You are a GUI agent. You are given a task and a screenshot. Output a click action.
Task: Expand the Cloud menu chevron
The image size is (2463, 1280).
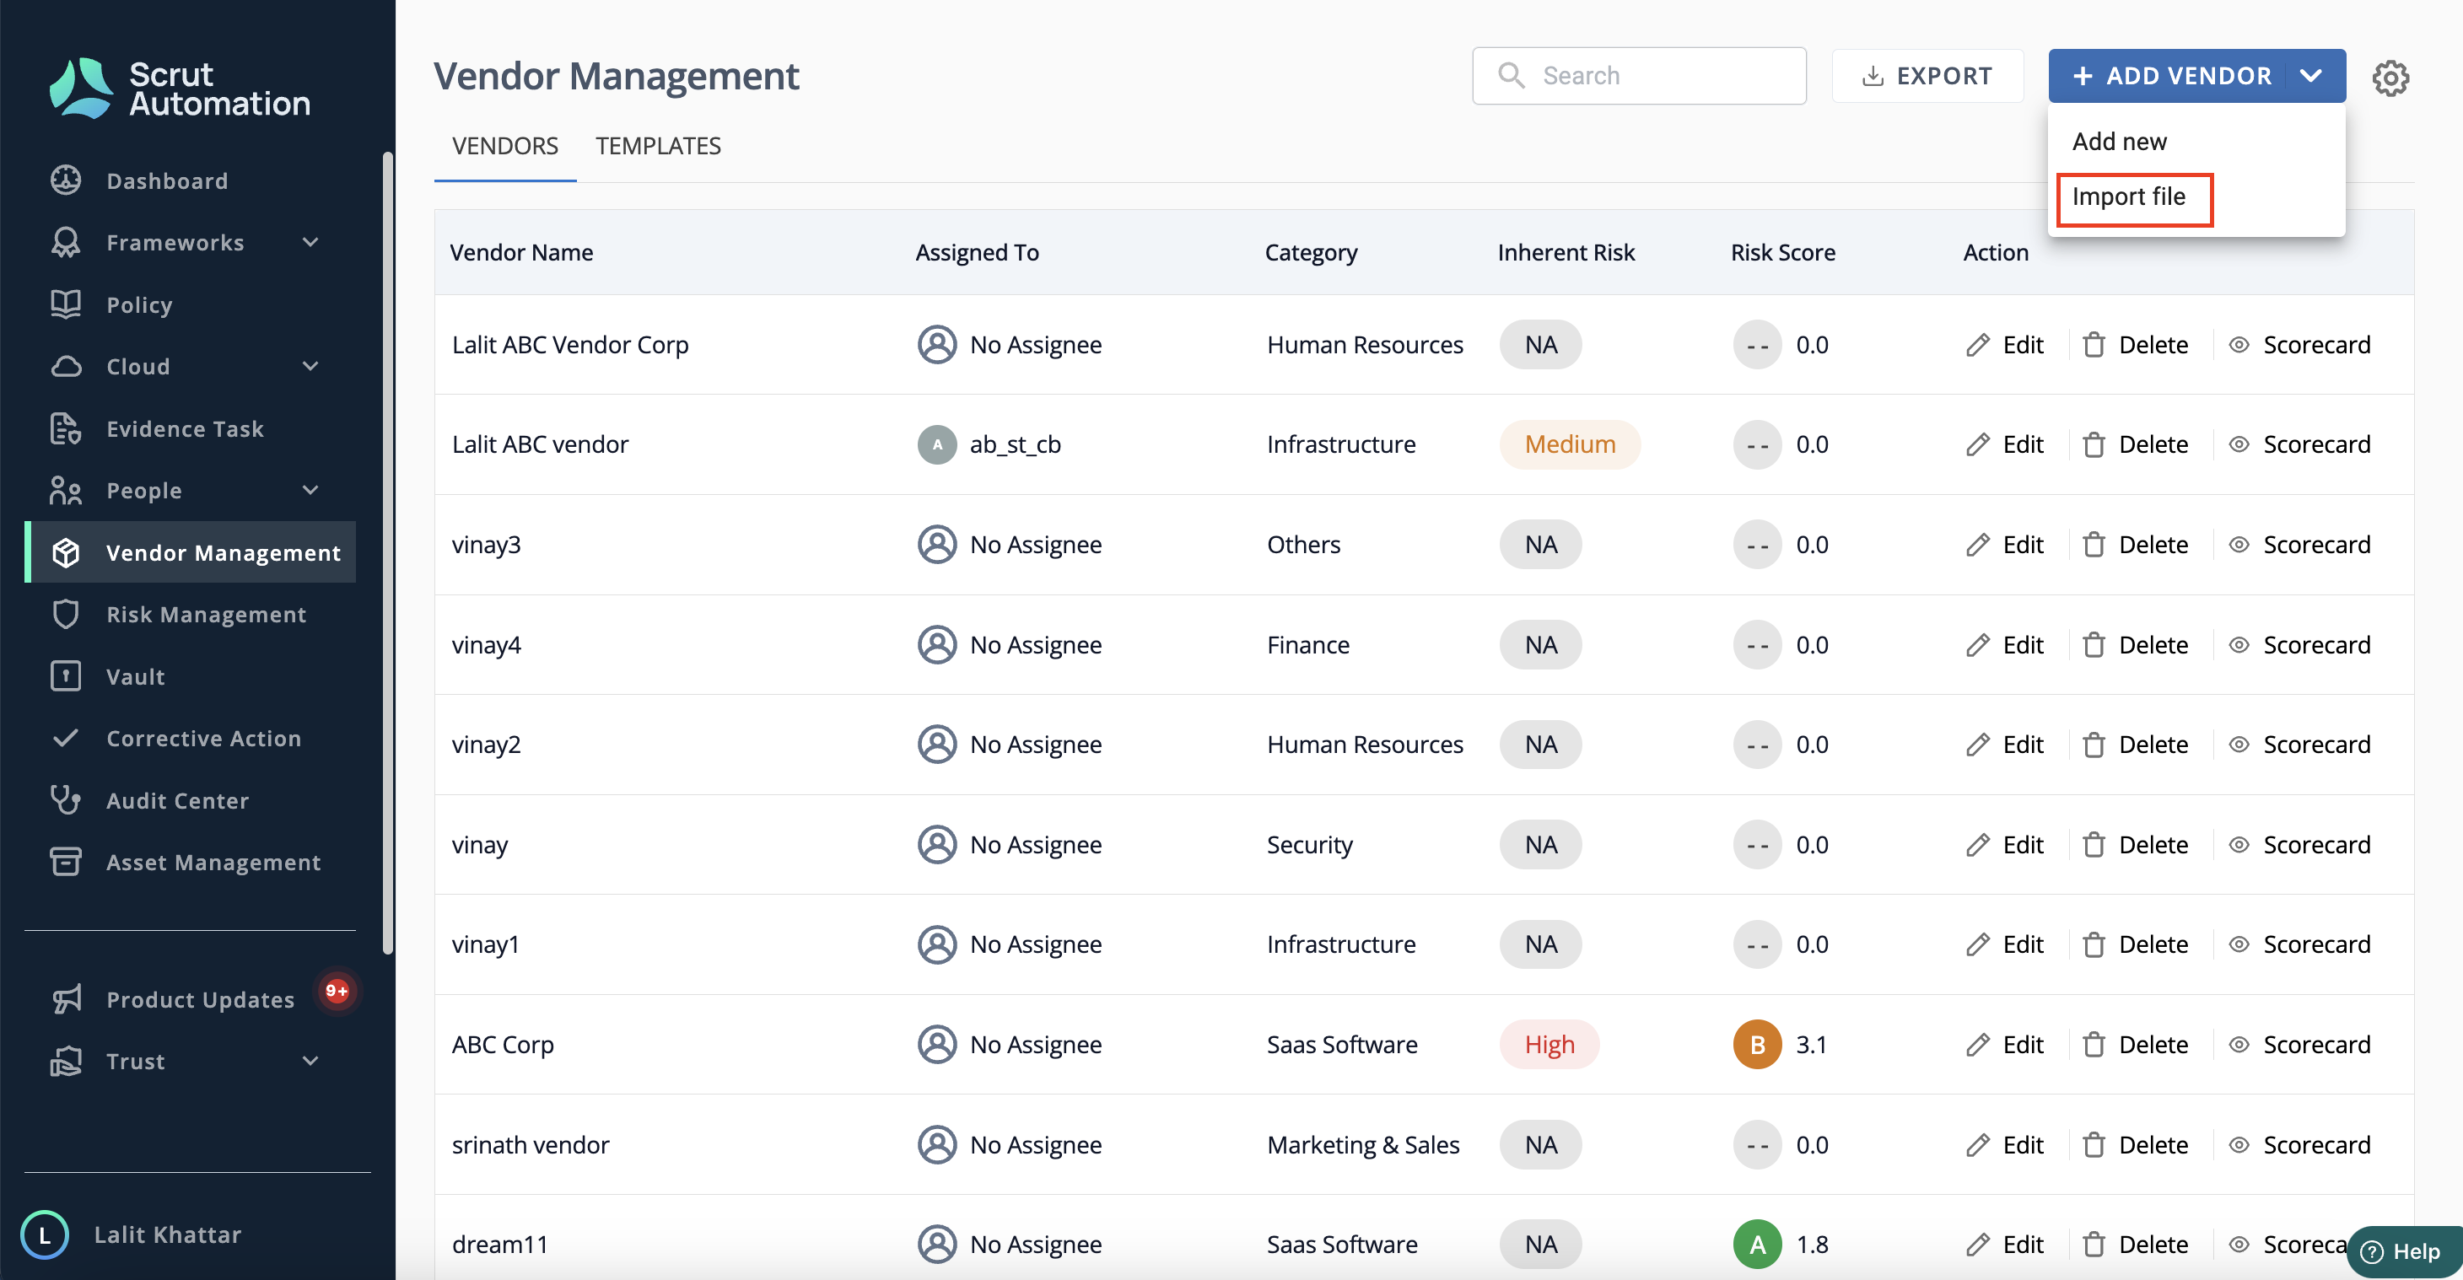[310, 366]
